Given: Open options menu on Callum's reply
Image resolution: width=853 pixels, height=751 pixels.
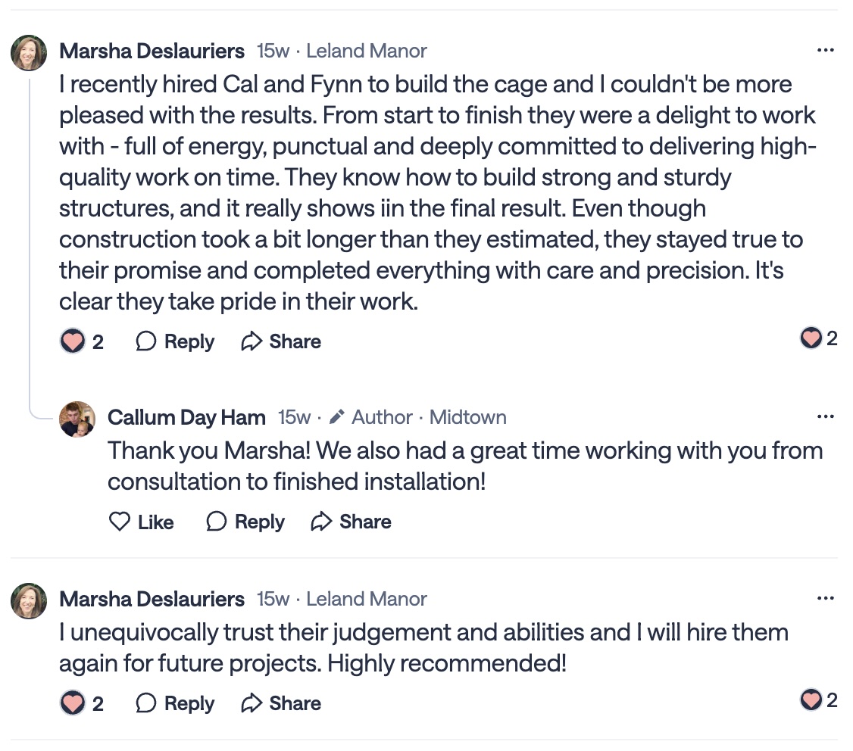Looking at the screenshot, I should [x=825, y=416].
